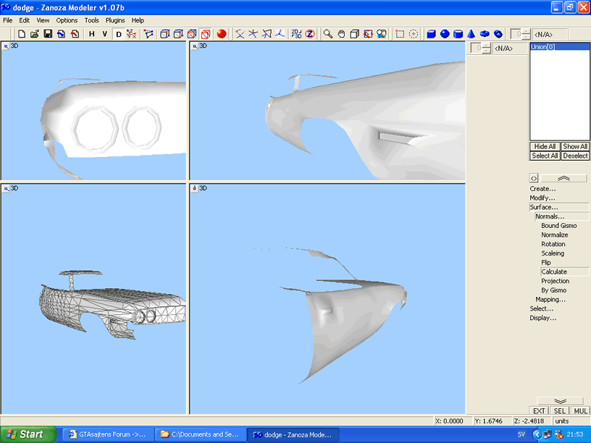Select the circular dashed selection tool
This screenshot has width=591, height=443.
pyautogui.click(x=414, y=34)
